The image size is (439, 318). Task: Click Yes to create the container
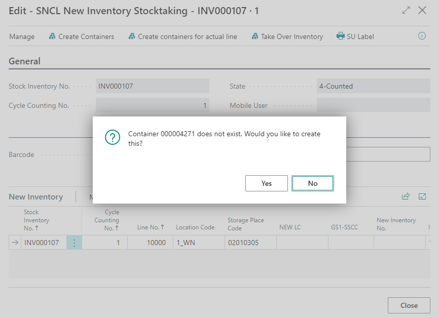[266, 183]
